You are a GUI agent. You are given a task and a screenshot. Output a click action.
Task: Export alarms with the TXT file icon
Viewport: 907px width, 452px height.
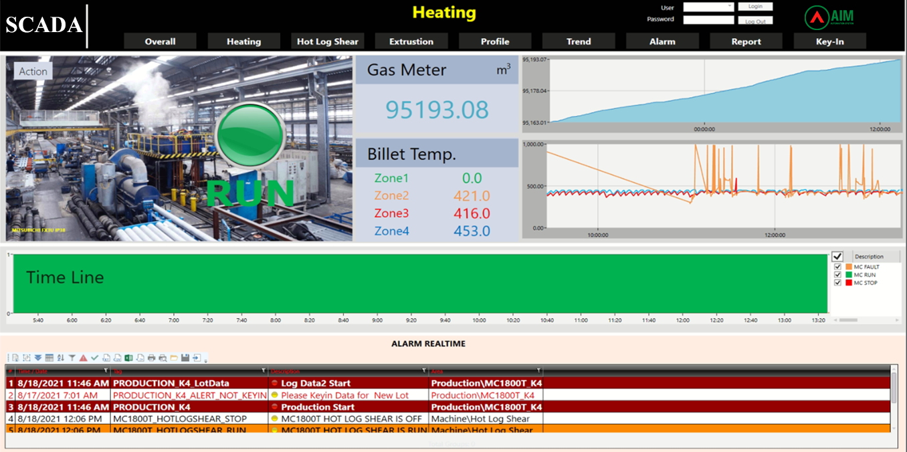pyautogui.click(x=106, y=358)
